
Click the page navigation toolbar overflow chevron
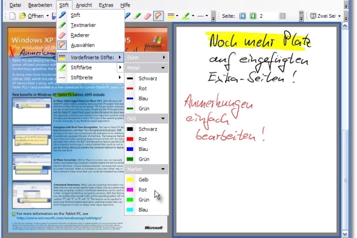[x=301, y=16]
